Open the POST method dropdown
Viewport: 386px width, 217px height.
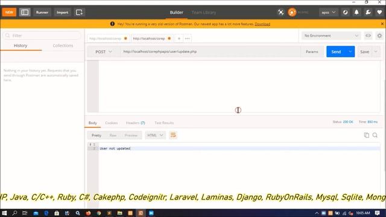103,52
